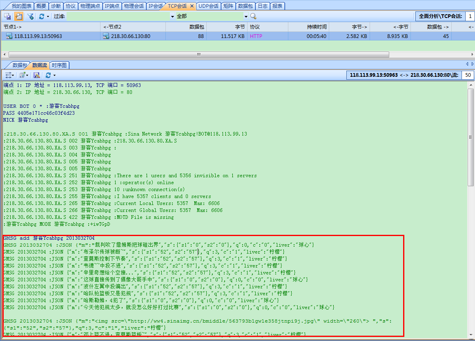Switch to the UDP会话 tab

pos(208,6)
